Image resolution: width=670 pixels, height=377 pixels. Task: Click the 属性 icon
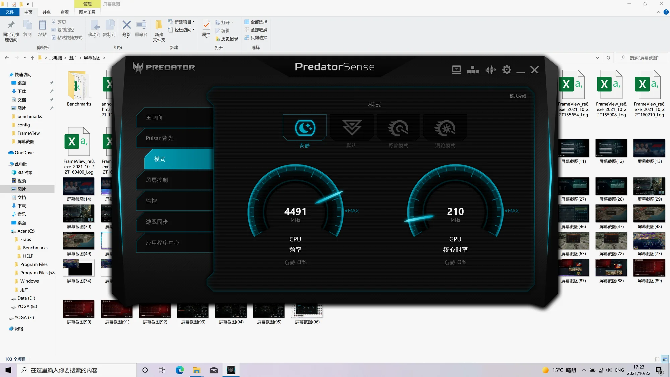pyautogui.click(x=206, y=25)
